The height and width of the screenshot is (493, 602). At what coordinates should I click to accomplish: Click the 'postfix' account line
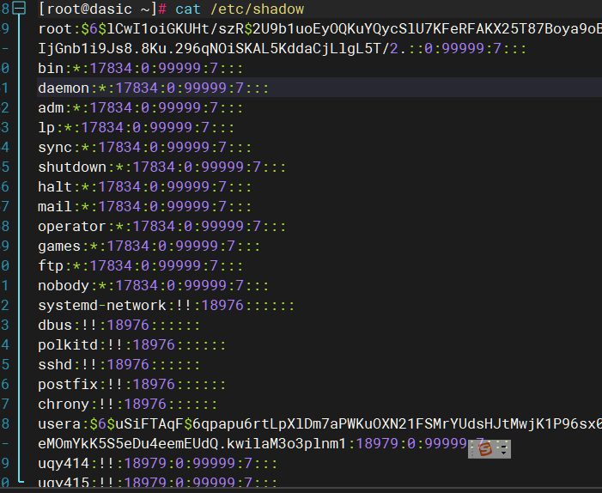coord(132,384)
